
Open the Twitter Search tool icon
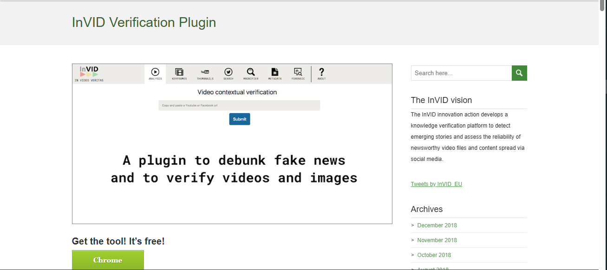[x=228, y=72]
